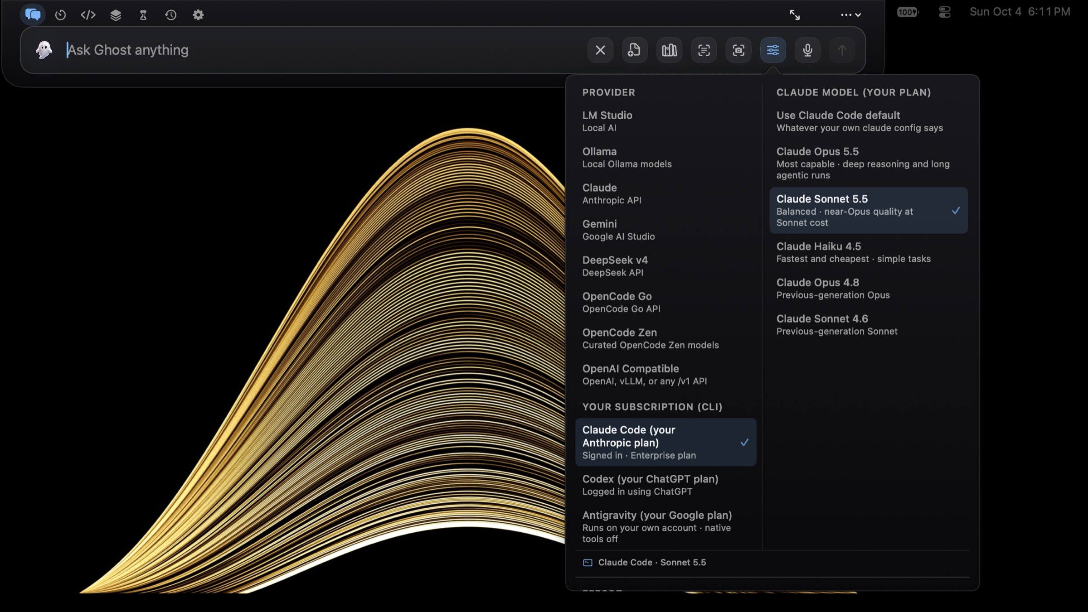Open the stacked layers icon
The width and height of the screenshot is (1088, 612).
point(116,15)
